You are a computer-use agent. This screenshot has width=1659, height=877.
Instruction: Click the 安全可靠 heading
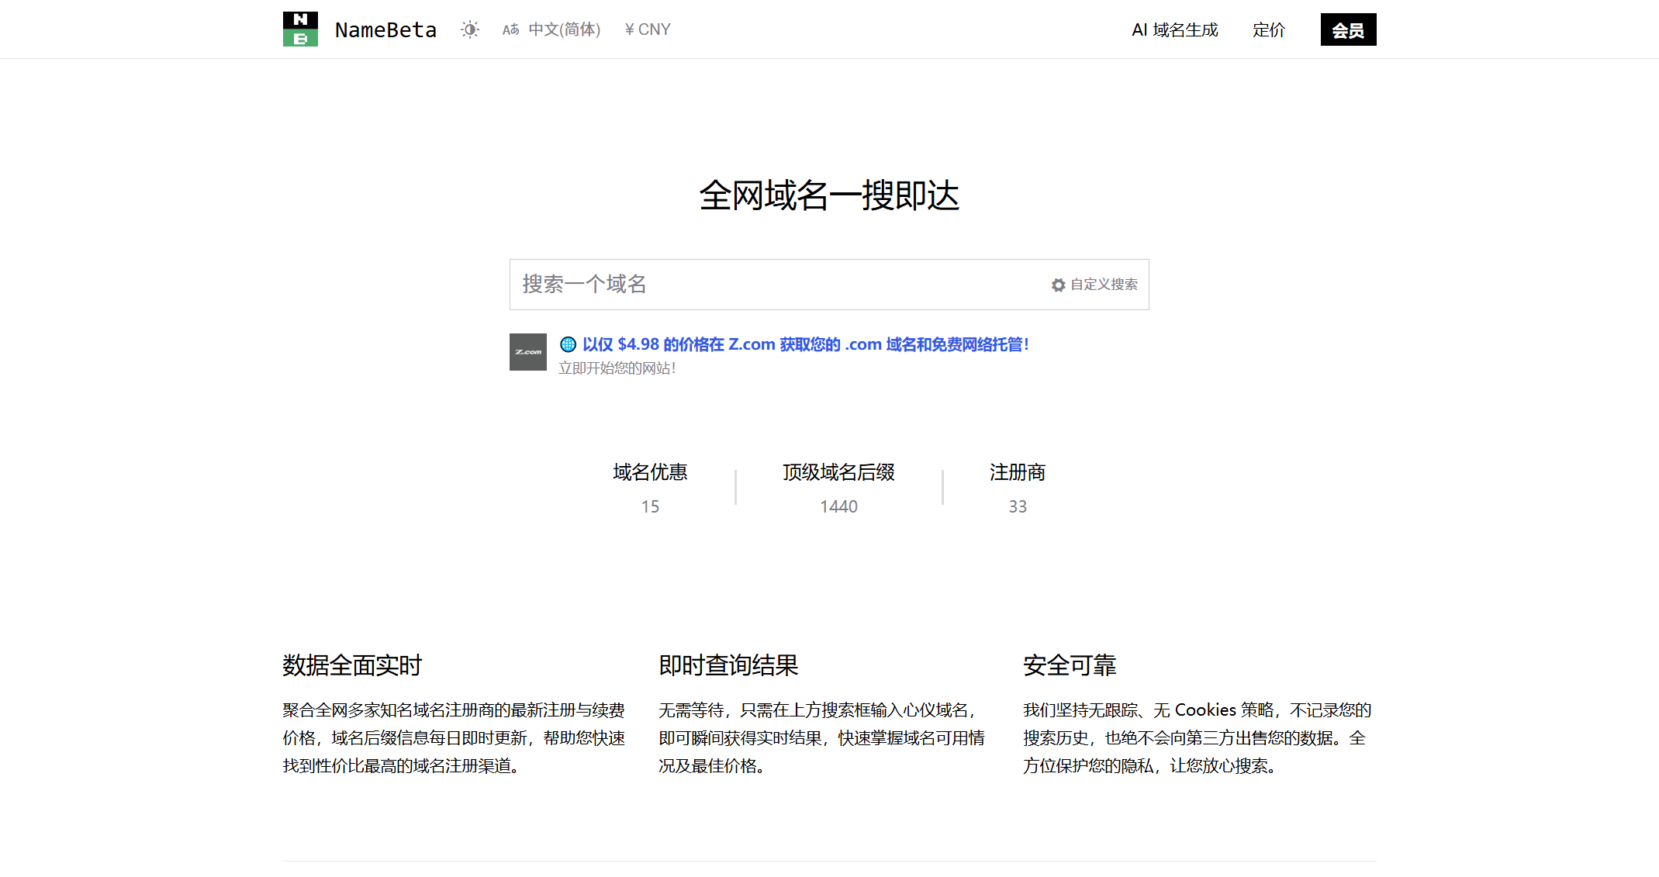click(1070, 665)
